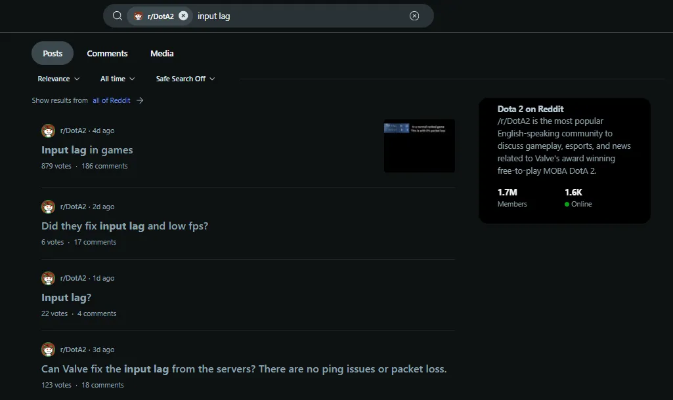Image resolution: width=673 pixels, height=400 pixels.
Task: Show results from all of Reddit
Action: tap(111, 100)
